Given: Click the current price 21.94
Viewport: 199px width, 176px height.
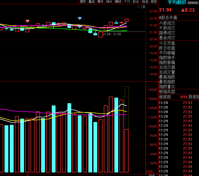Looking at the screenshot, I should [165, 10].
